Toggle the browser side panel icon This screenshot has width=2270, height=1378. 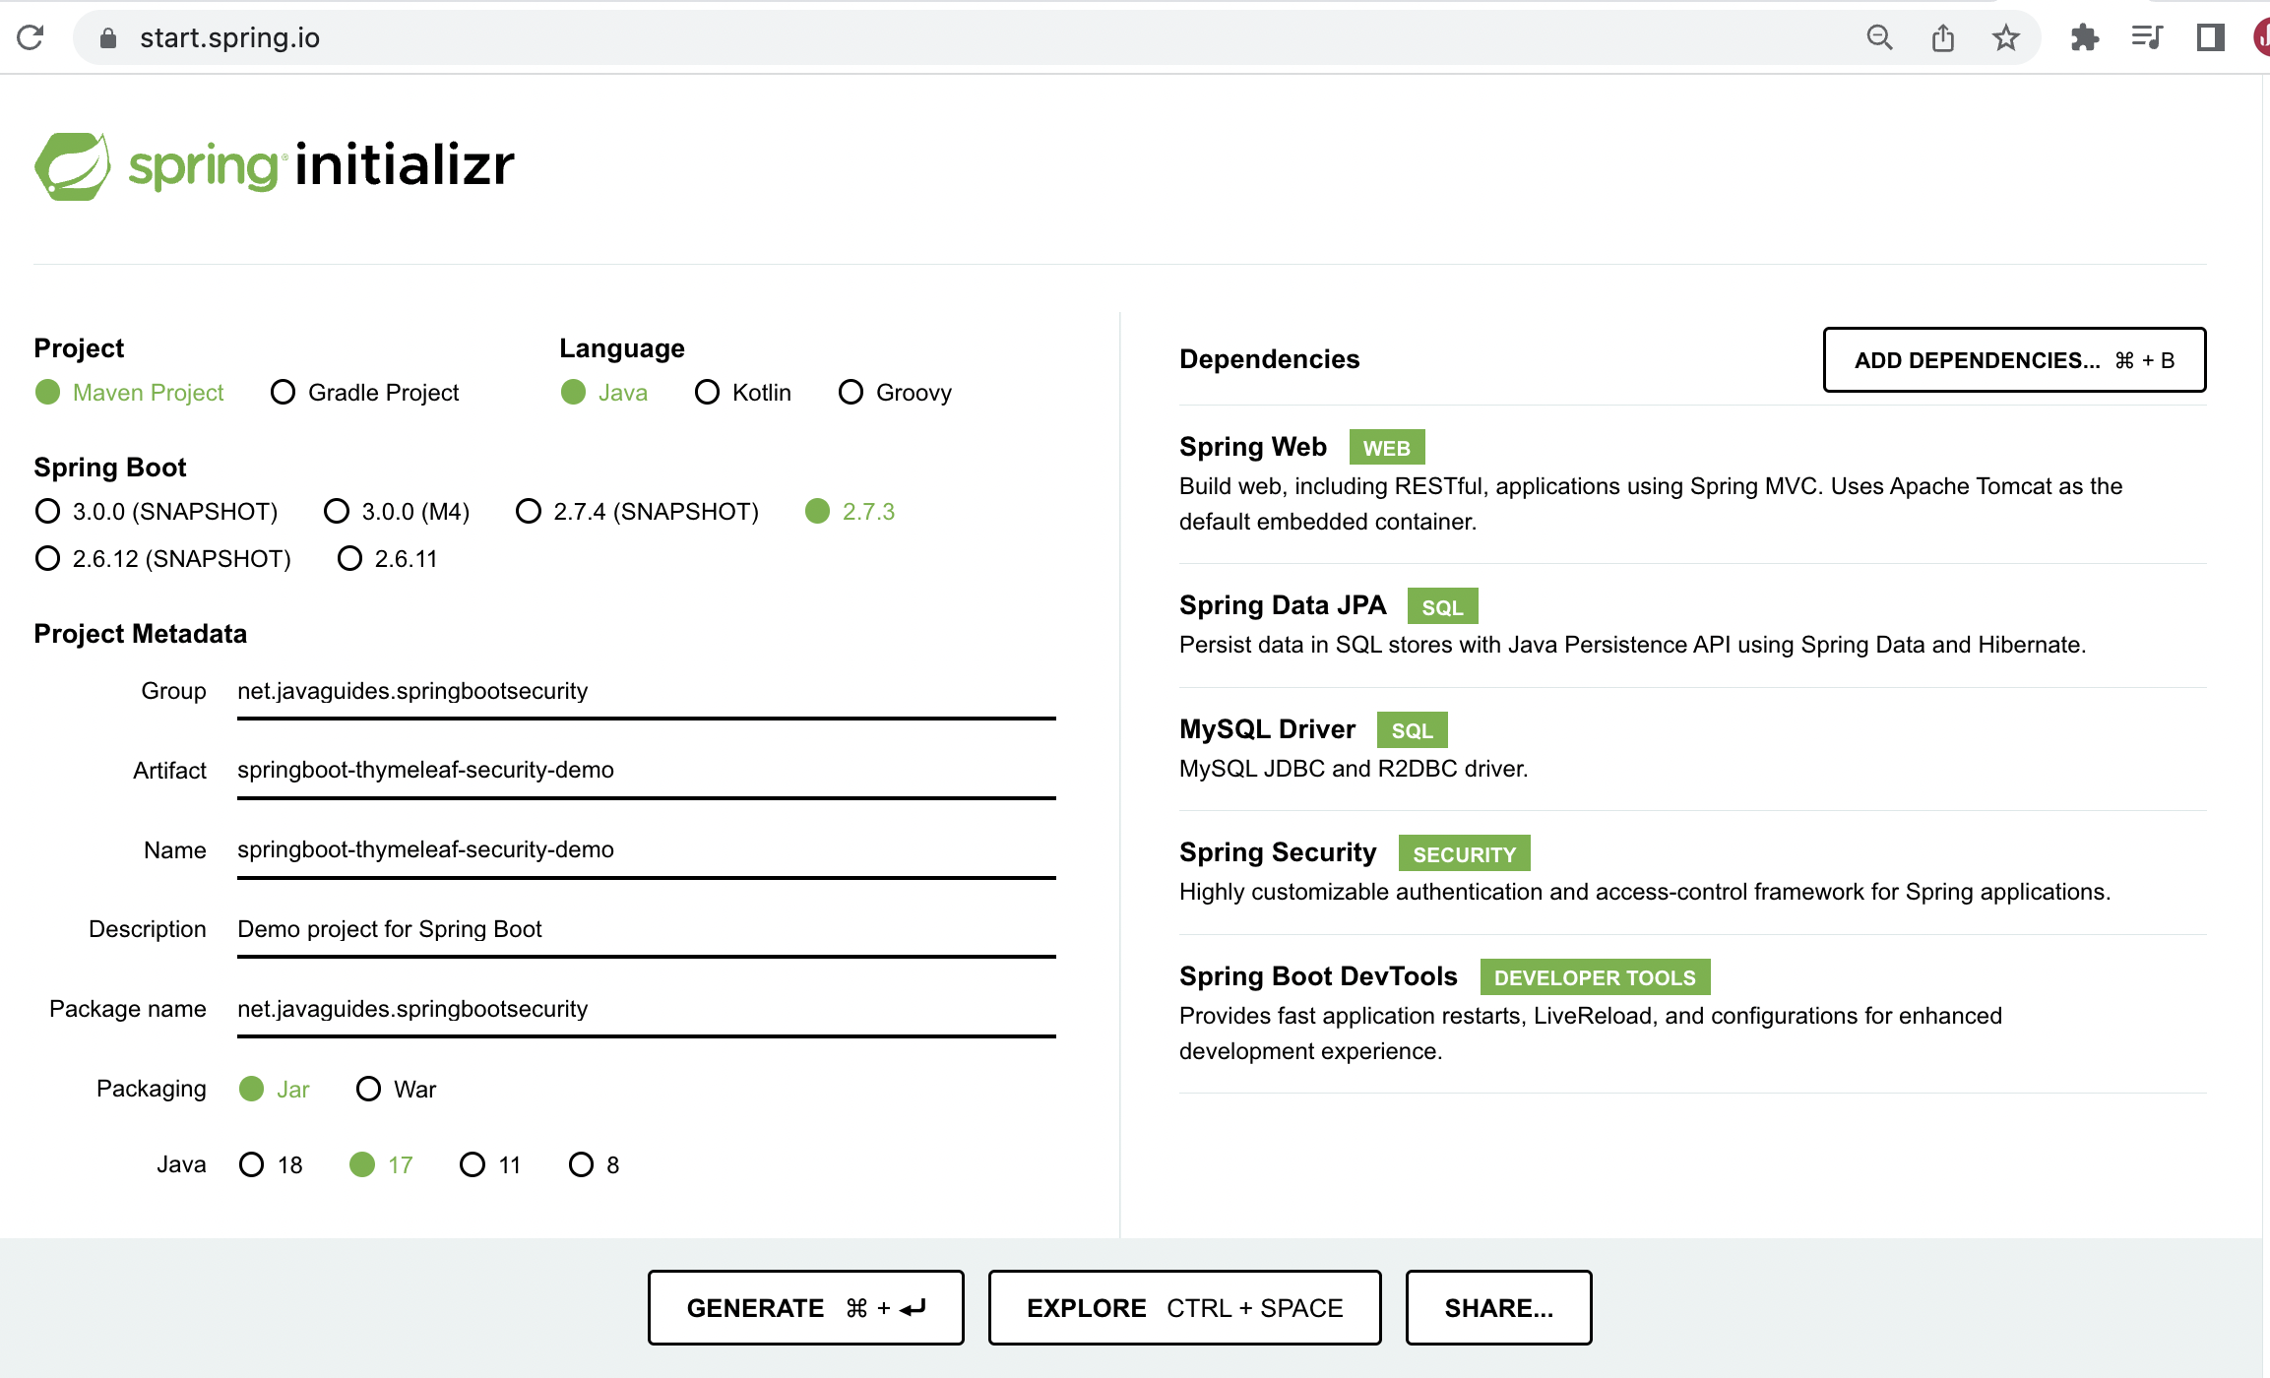click(x=2211, y=37)
